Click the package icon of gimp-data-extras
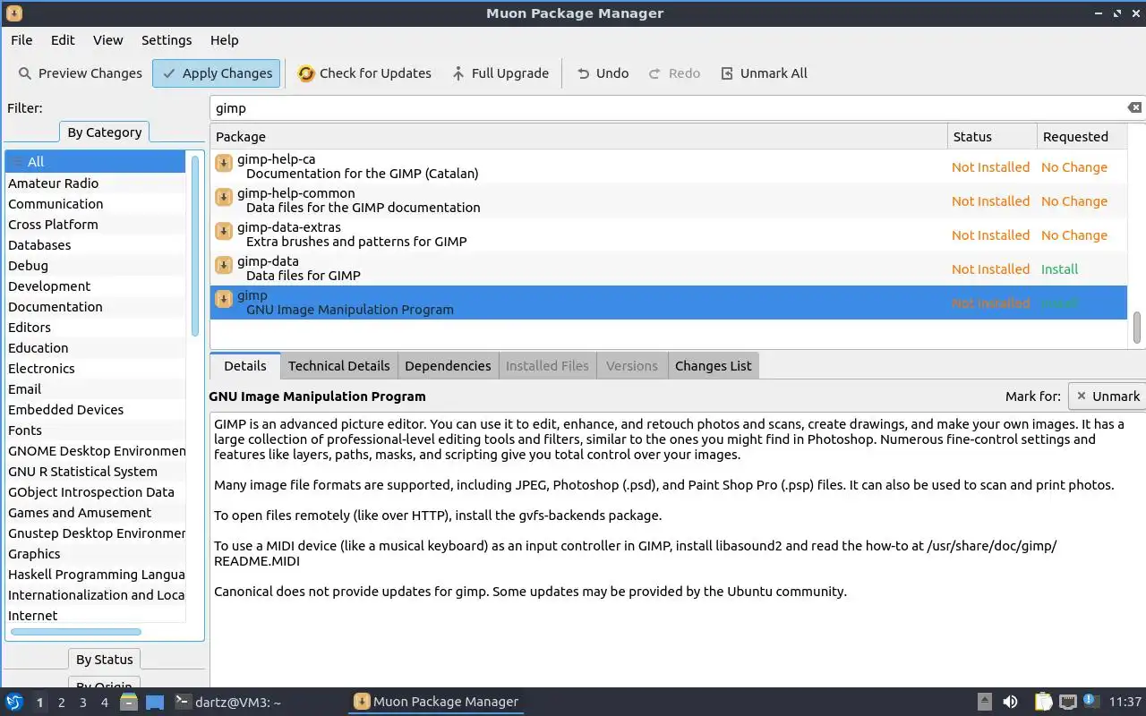The height and width of the screenshot is (716, 1146). [224, 231]
